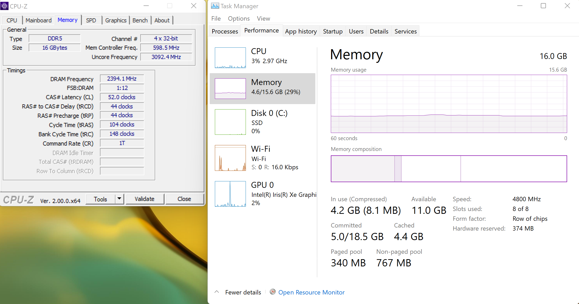This screenshot has height=304, width=579.
Task: Select the Disk 0 (C:) graph thumbnail
Action: click(x=230, y=122)
